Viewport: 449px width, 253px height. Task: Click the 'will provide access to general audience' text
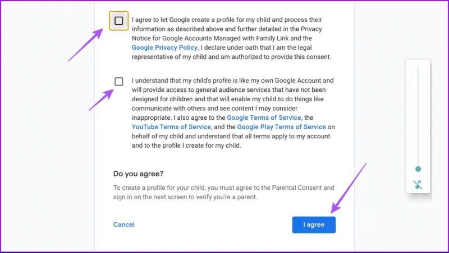pos(228,90)
